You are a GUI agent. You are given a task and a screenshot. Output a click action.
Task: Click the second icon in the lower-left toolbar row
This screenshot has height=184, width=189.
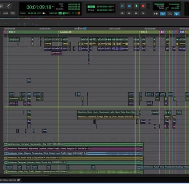(6, 13)
